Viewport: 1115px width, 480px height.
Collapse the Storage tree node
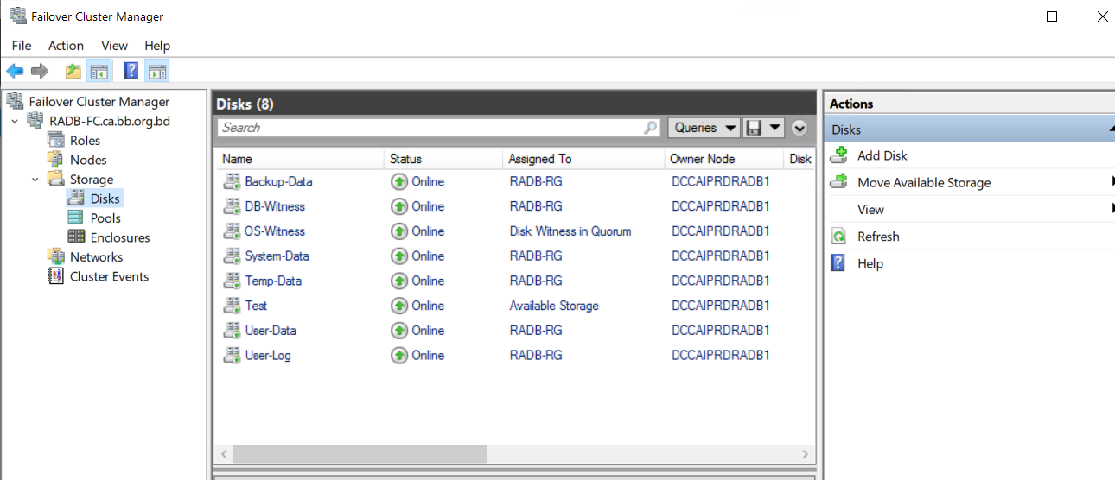[x=35, y=180]
